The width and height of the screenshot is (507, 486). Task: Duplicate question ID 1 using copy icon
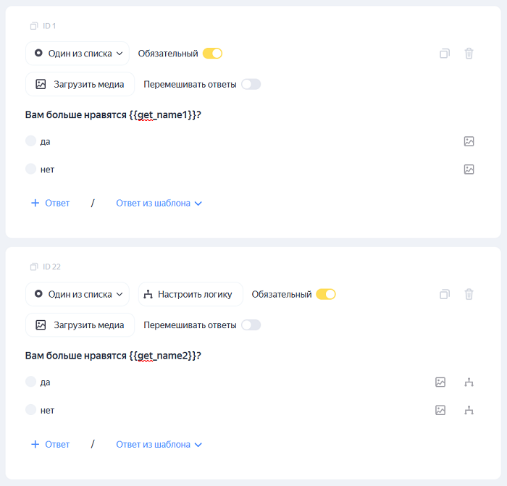(x=445, y=54)
